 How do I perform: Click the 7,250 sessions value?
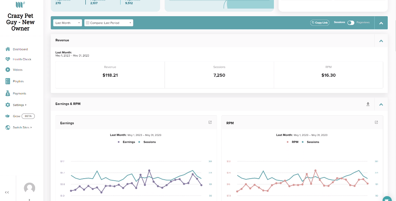(219, 75)
